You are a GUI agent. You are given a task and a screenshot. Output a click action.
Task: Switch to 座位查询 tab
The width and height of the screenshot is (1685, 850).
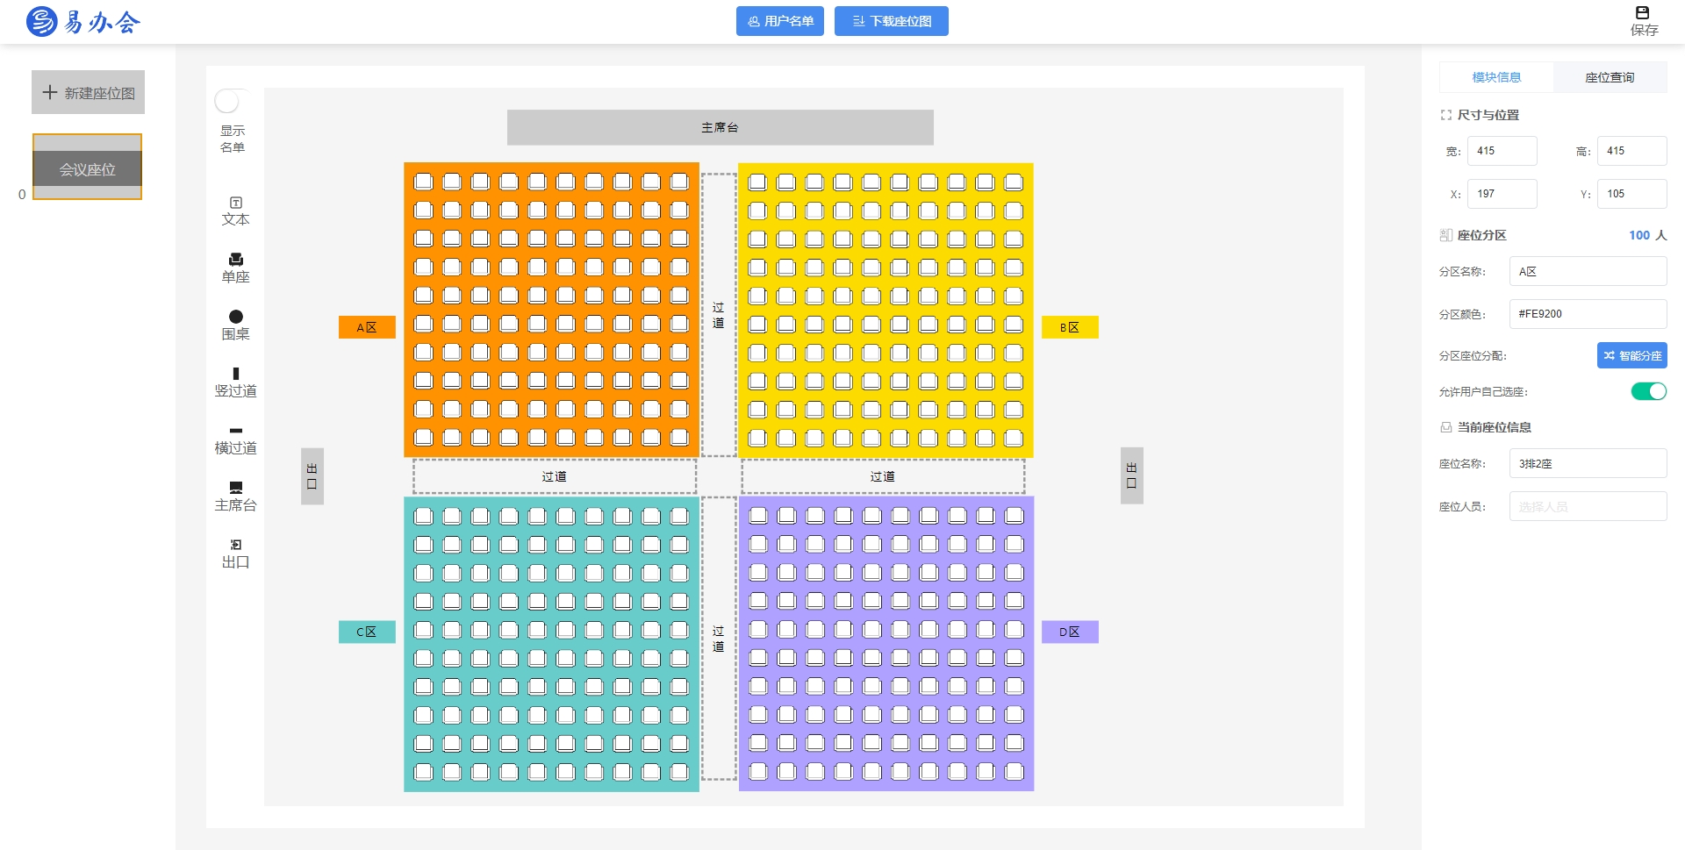pyautogui.click(x=1609, y=77)
